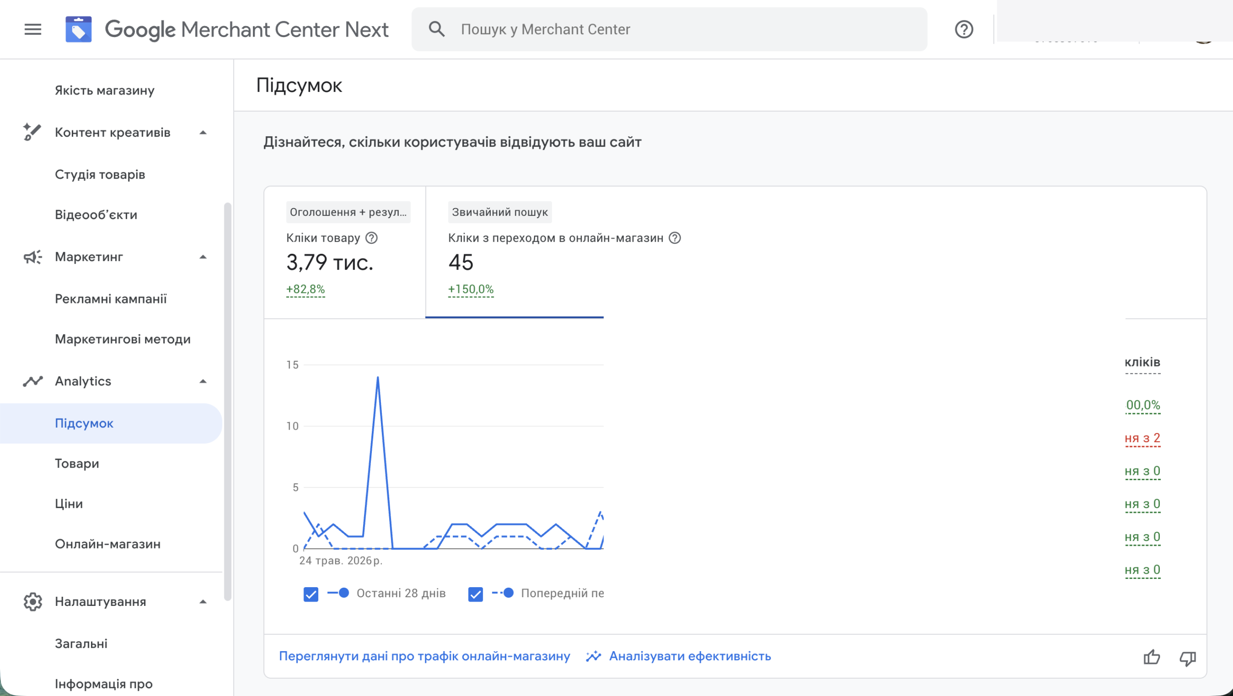This screenshot has height=696, width=1233.
Task: Click the кліків column header
Action: coord(1142,362)
